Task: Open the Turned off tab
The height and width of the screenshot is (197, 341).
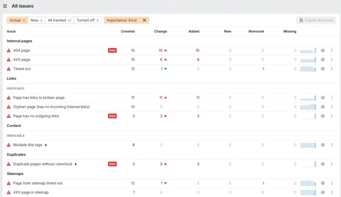Action: (88, 20)
